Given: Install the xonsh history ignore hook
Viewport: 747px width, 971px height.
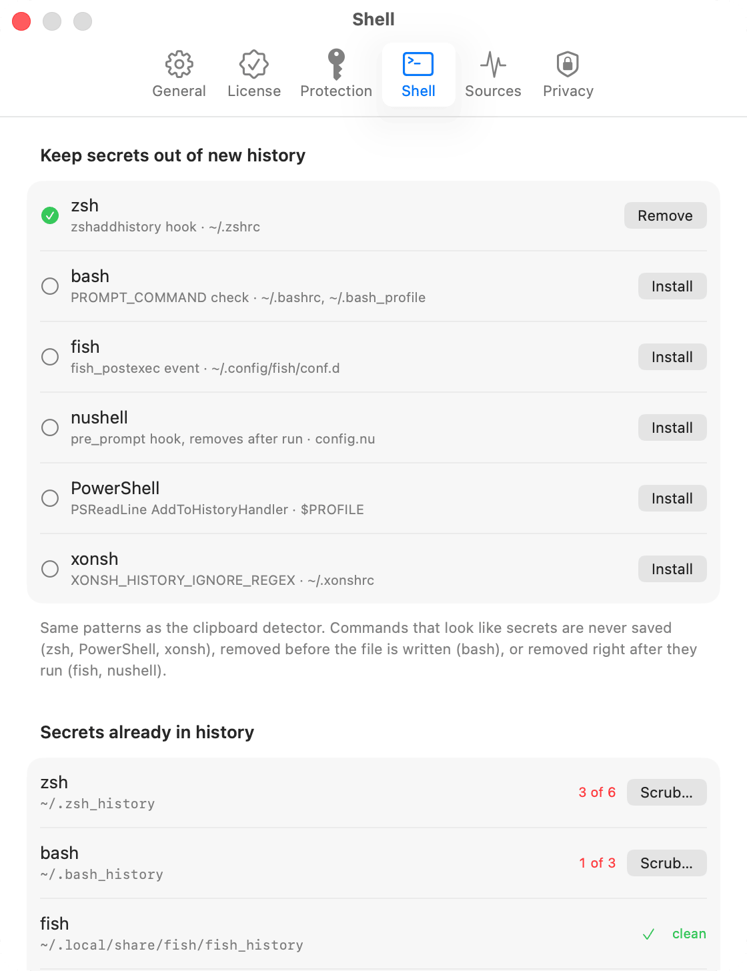Looking at the screenshot, I should click(x=672, y=569).
